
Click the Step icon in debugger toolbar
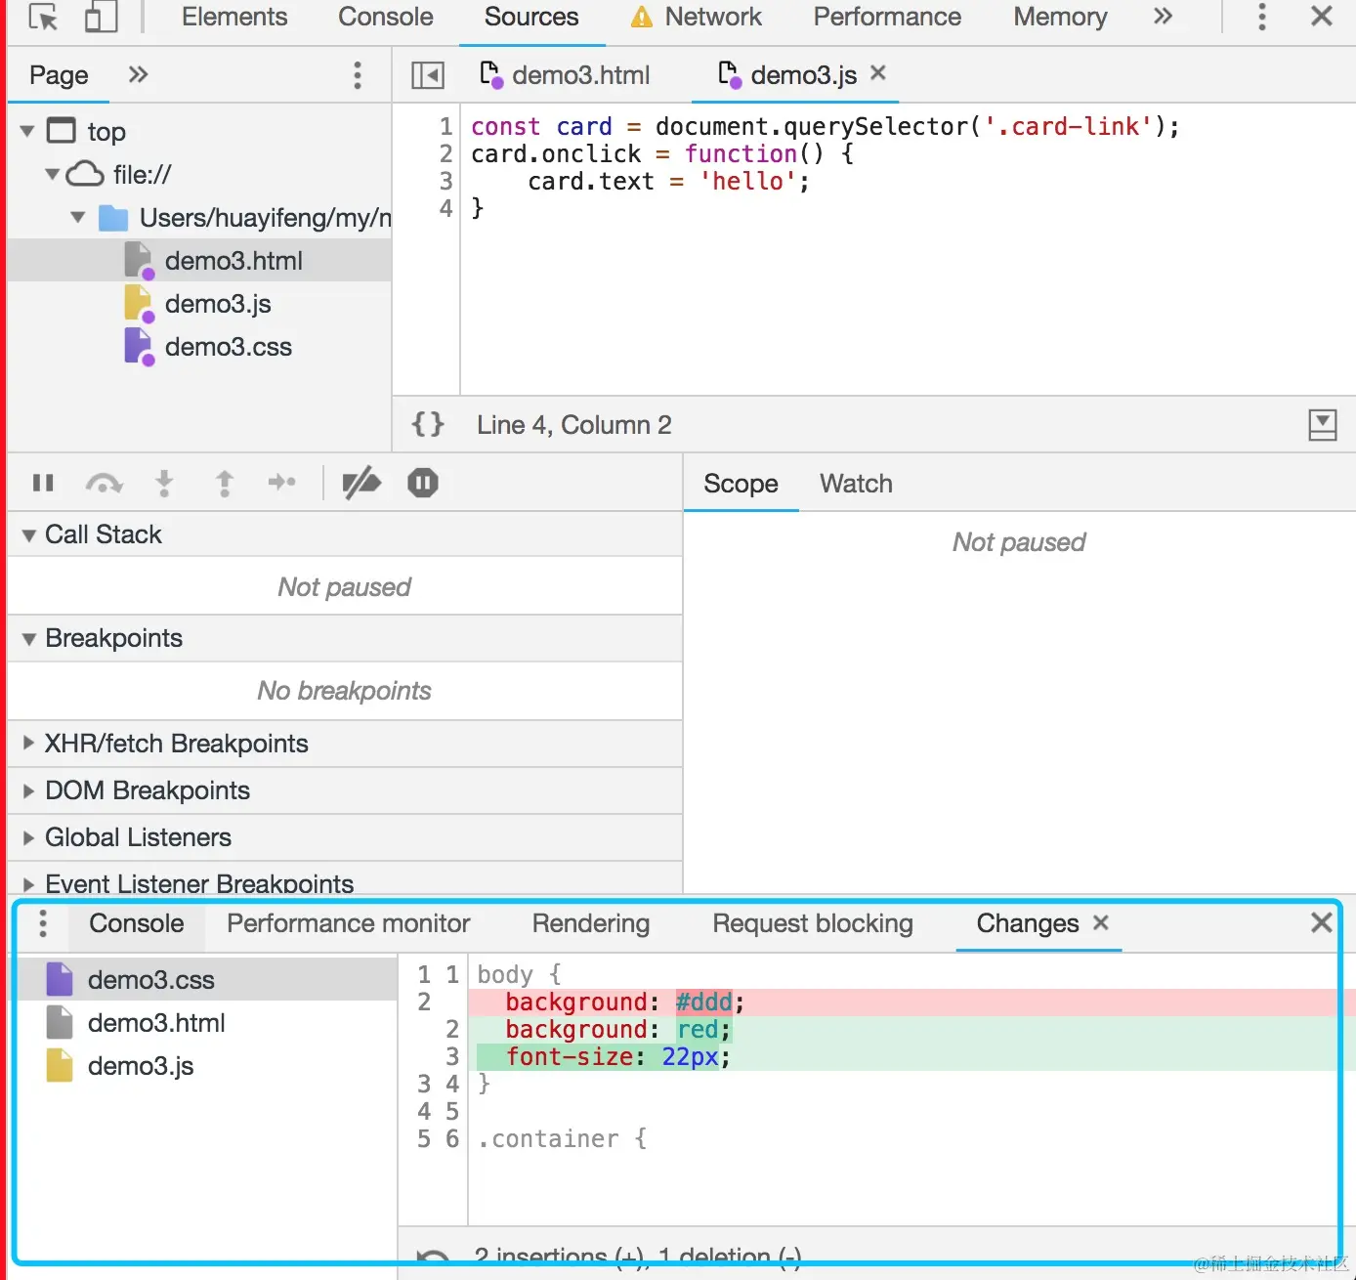tap(281, 483)
